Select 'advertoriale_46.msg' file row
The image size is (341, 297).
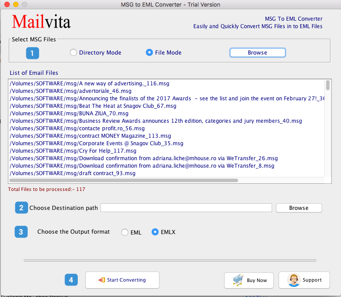point(167,91)
